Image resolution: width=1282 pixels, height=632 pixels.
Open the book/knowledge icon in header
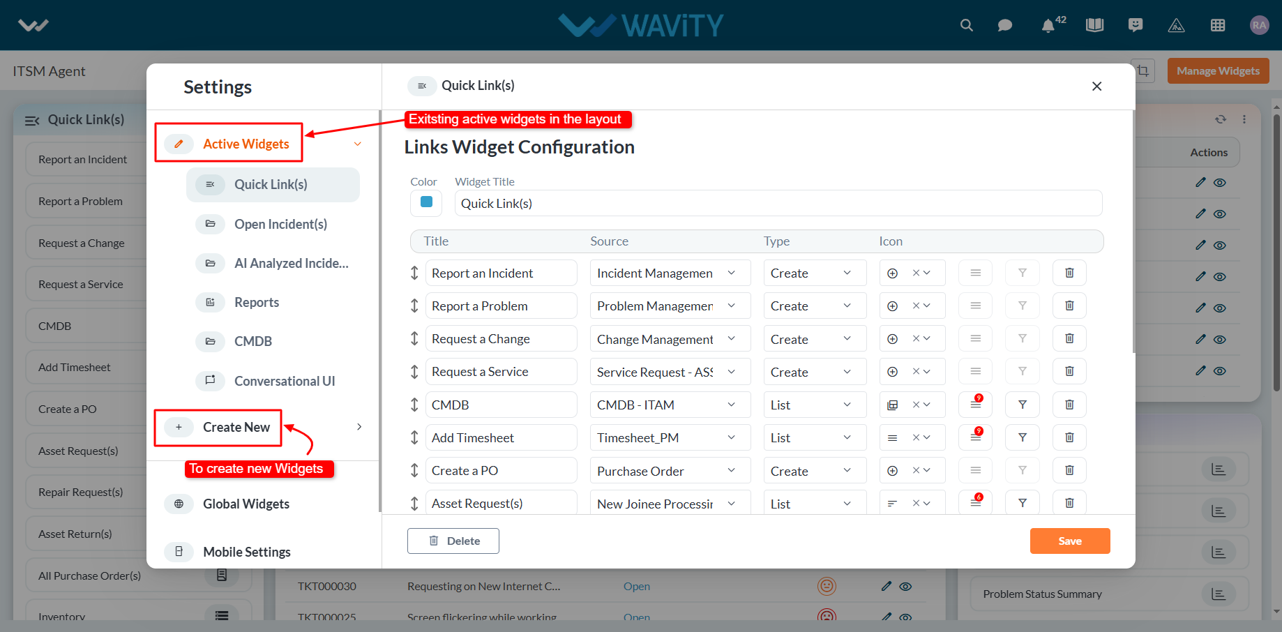tap(1094, 25)
